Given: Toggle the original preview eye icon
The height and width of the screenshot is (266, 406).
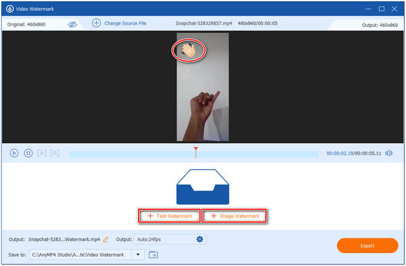Looking at the screenshot, I should [x=72, y=24].
